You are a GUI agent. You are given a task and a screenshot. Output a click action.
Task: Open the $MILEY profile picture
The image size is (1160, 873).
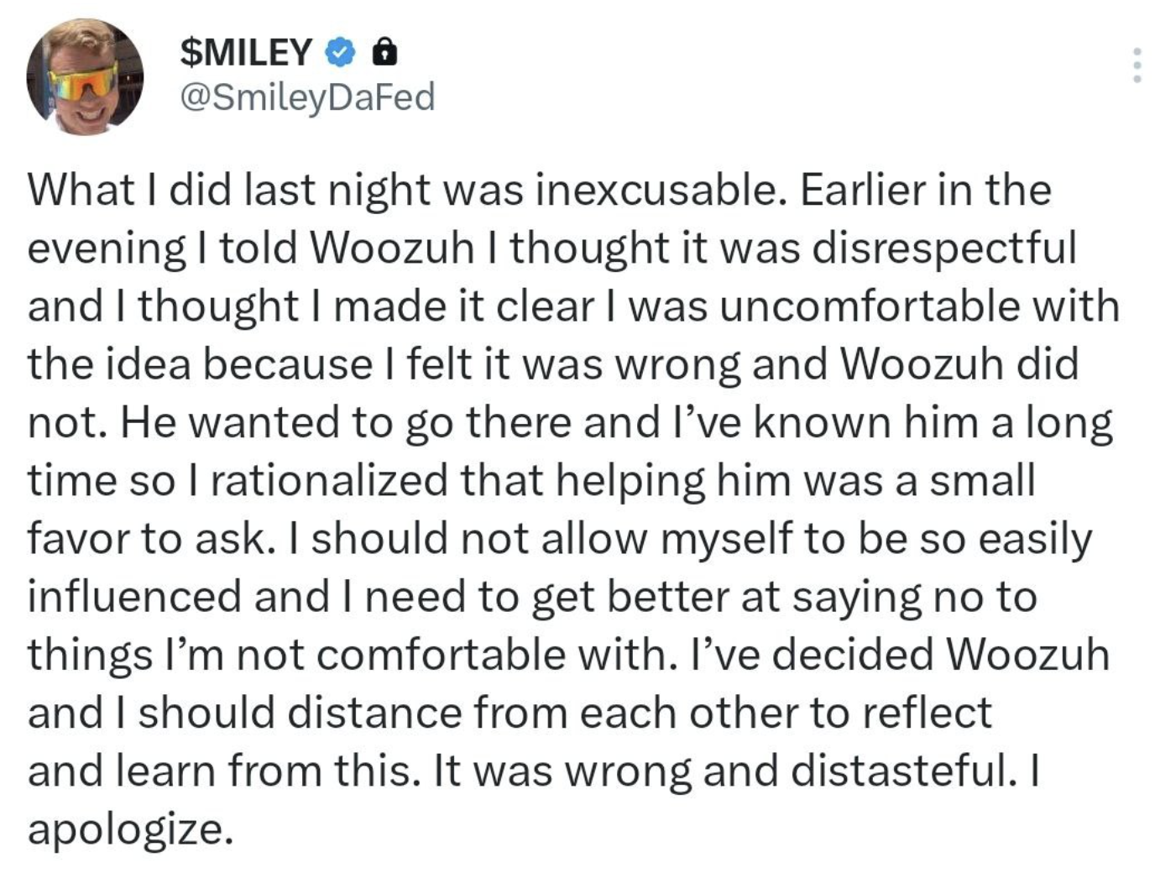coord(85,77)
